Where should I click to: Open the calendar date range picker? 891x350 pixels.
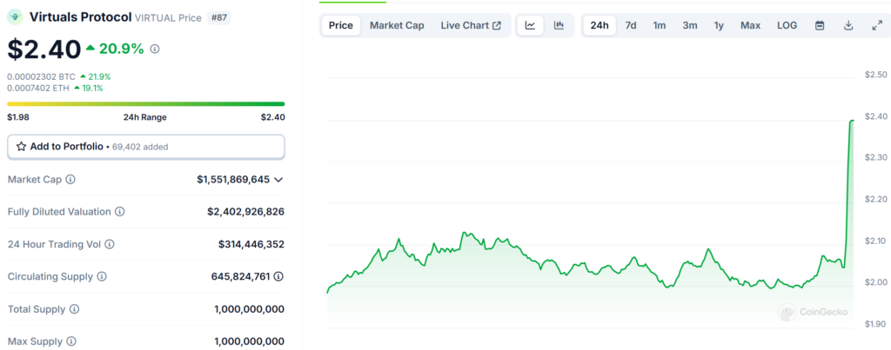pyautogui.click(x=820, y=25)
